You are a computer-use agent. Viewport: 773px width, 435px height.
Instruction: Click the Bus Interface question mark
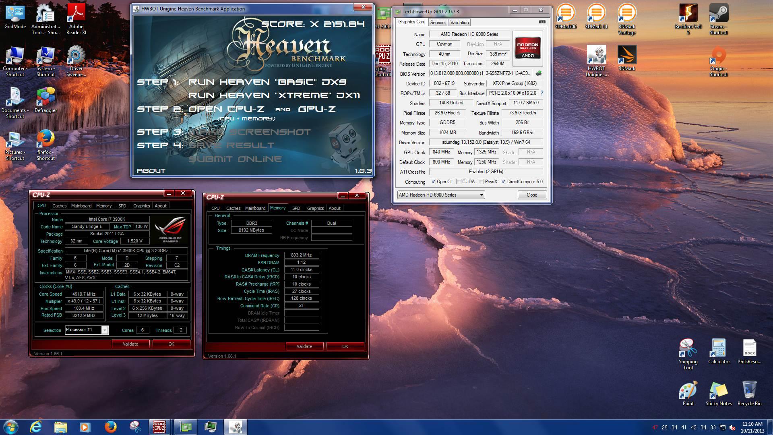pos(542,93)
